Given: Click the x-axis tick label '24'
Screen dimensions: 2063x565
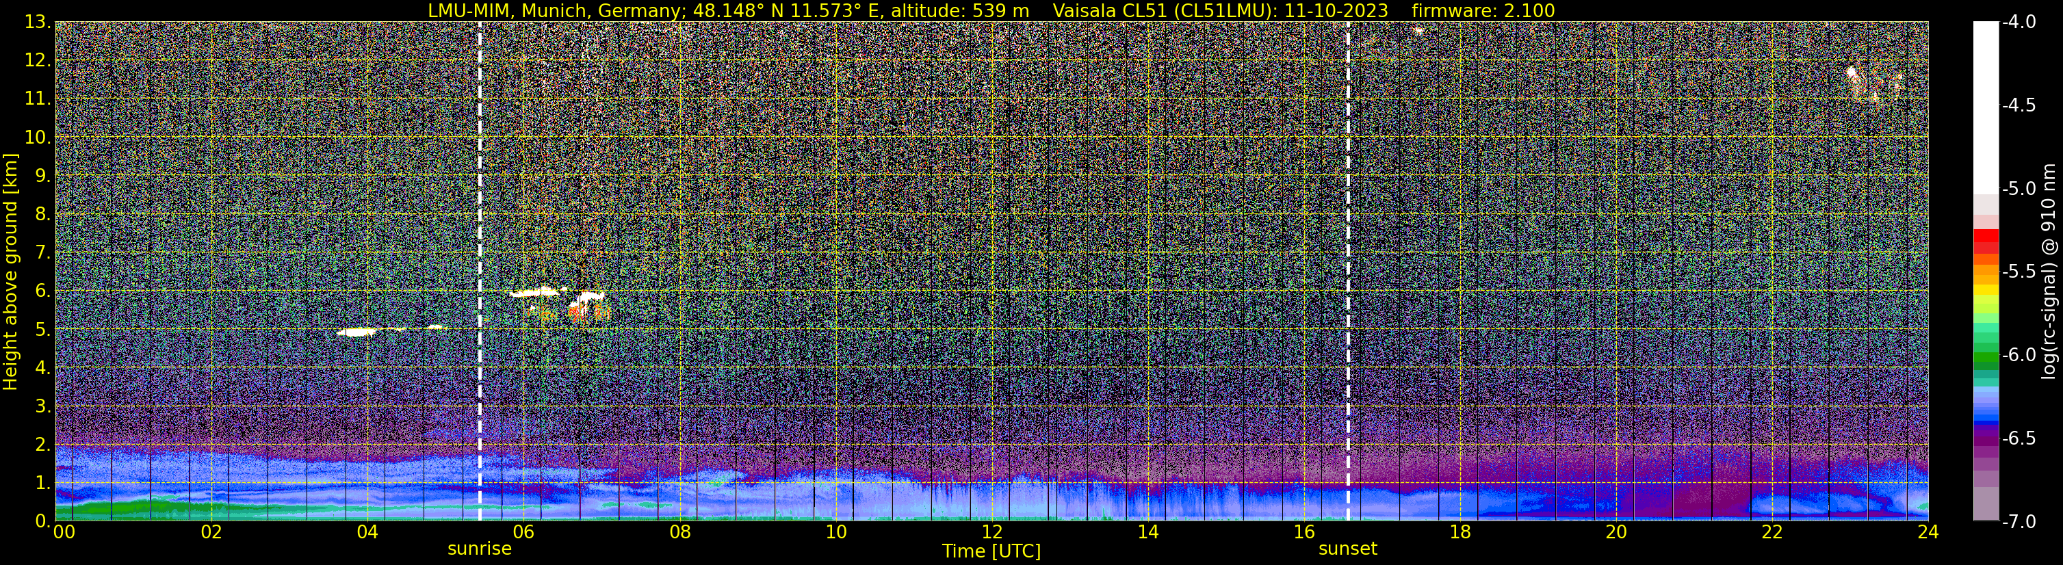Looking at the screenshot, I should tap(1928, 532).
